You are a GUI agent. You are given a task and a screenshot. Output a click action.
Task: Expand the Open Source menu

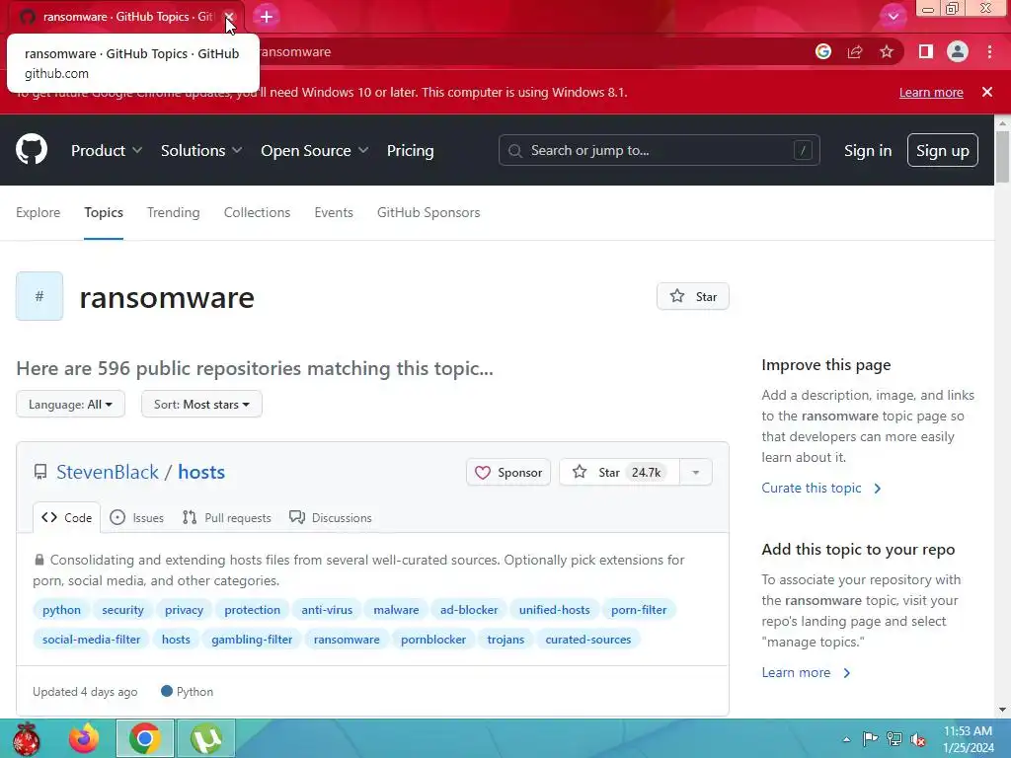pyautogui.click(x=315, y=151)
